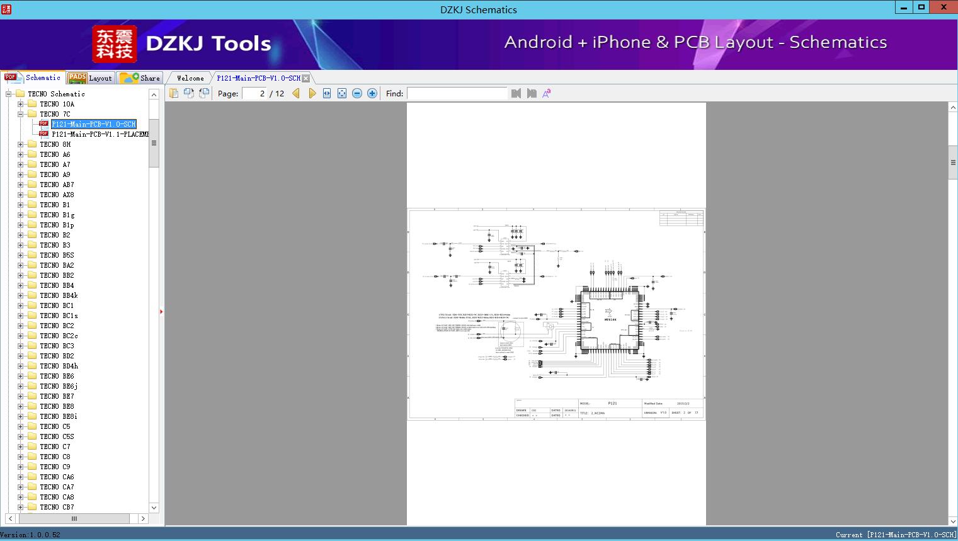Click the next page arrow
The image size is (958, 541).
[312, 93]
